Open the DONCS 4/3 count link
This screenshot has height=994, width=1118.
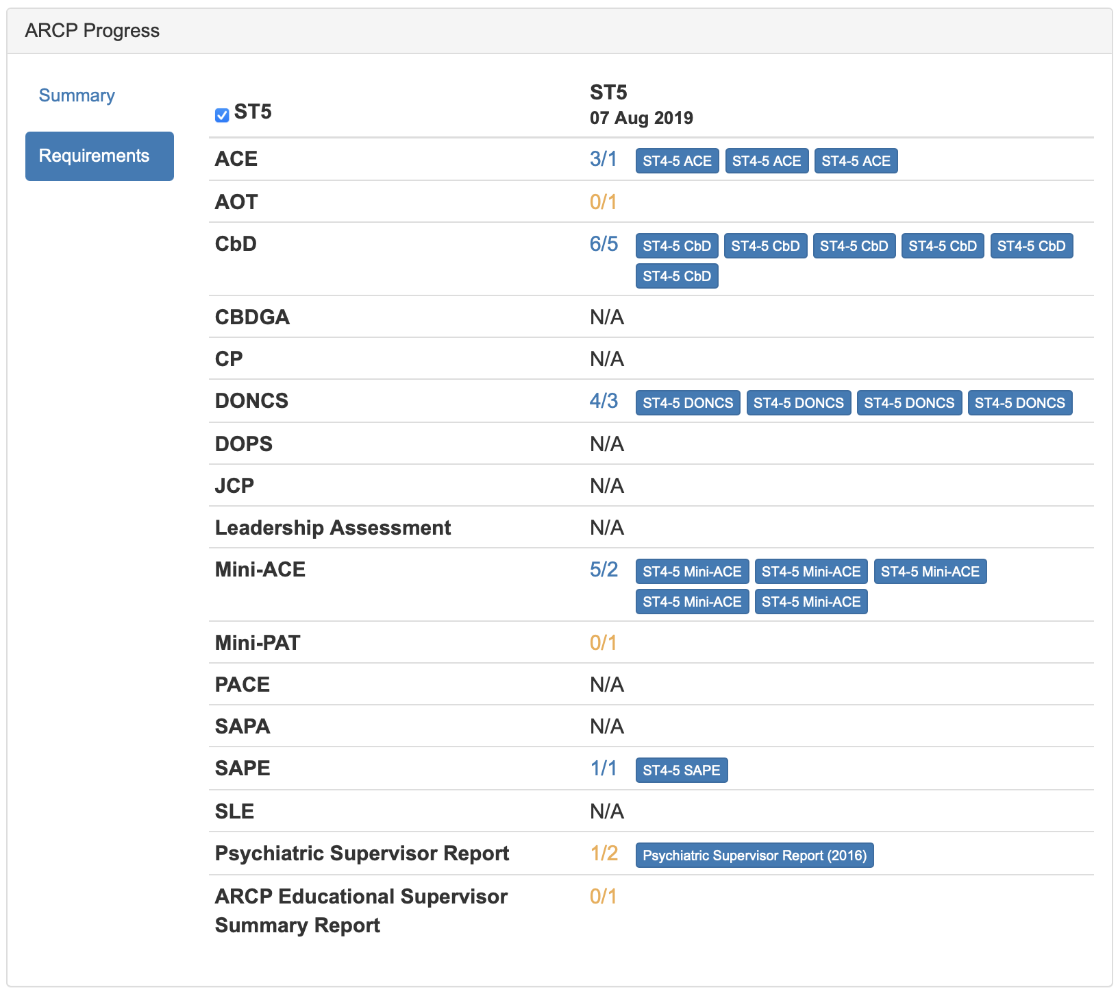[604, 401]
